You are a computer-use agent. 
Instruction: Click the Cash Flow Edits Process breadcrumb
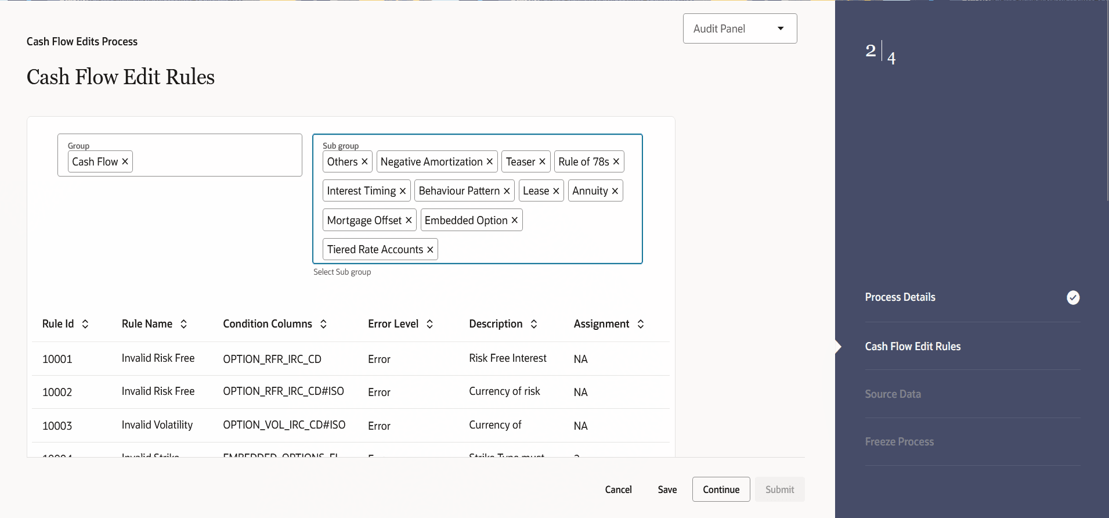click(x=82, y=42)
